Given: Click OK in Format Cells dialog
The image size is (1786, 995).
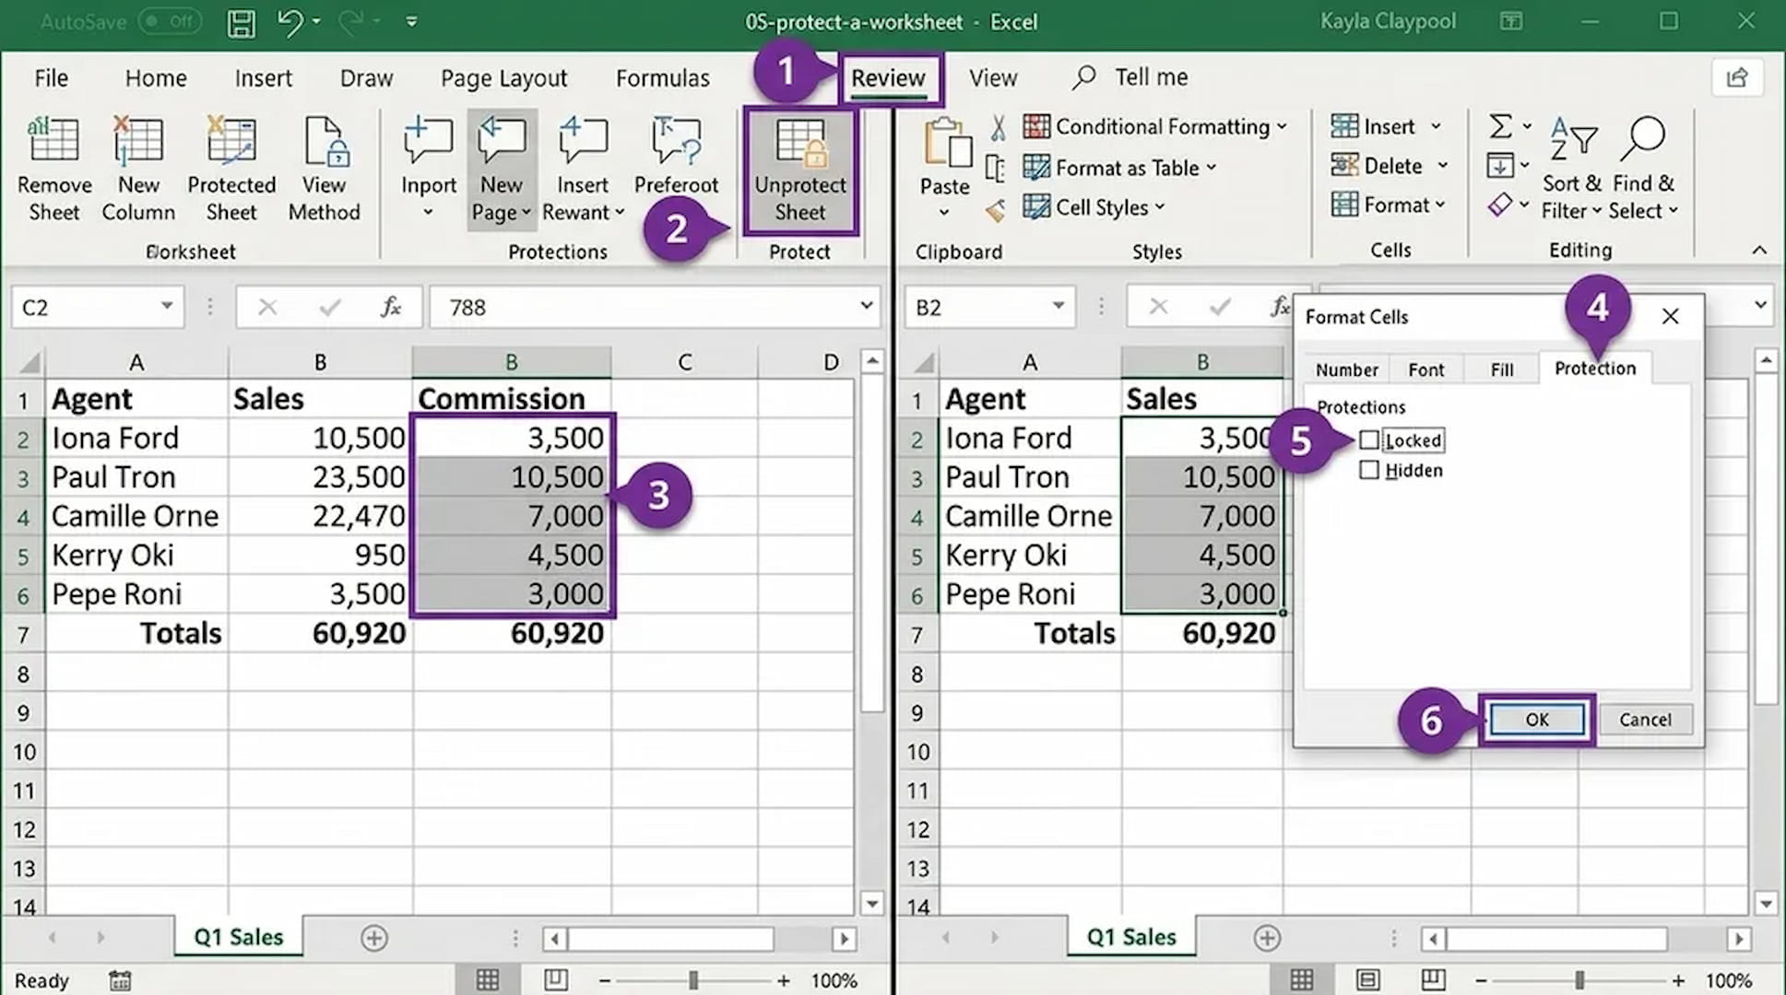Looking at the screenshot, I should [1537, 720].
